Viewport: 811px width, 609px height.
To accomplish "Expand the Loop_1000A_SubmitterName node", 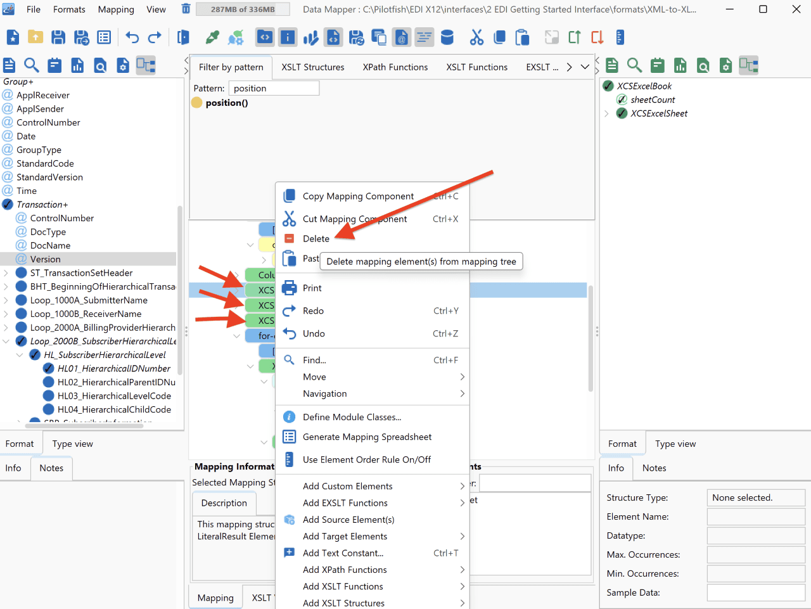I will (6, 300).
